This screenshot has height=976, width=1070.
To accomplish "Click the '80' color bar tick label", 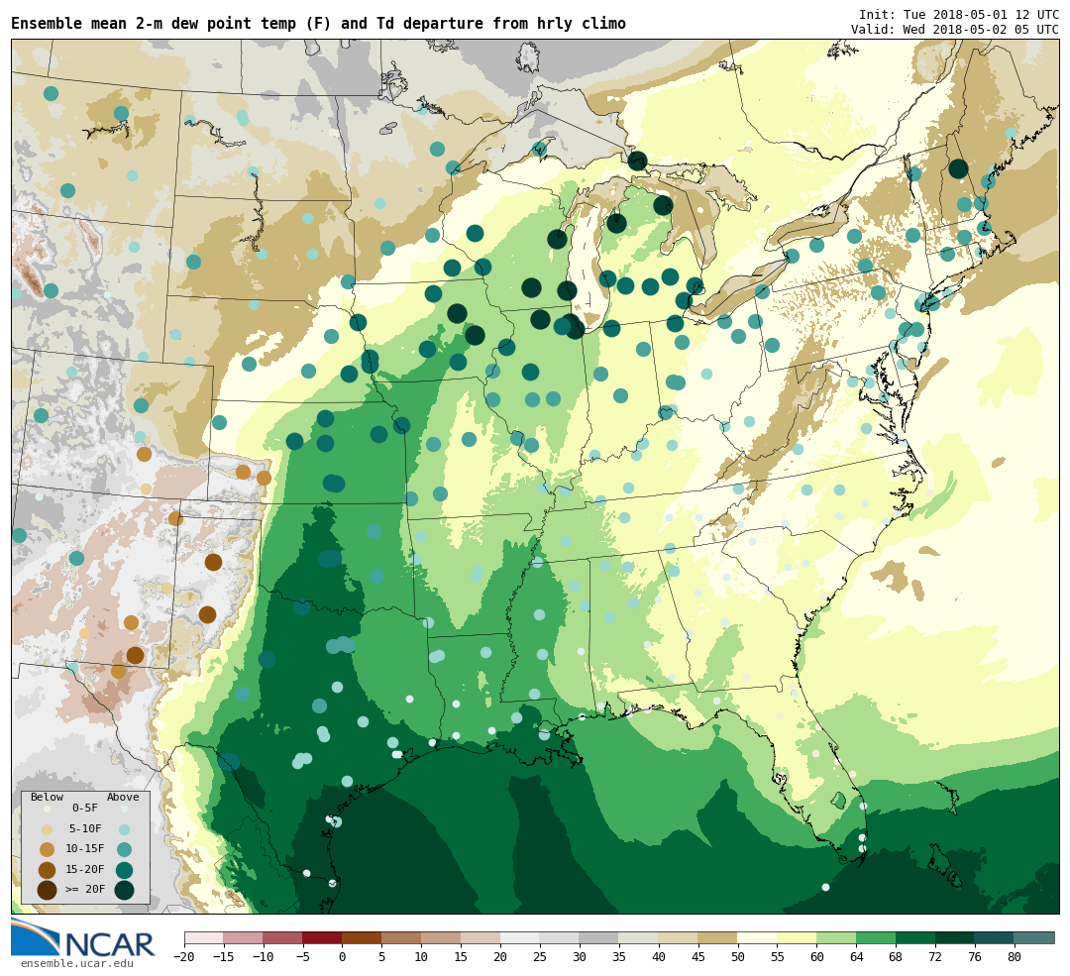I will pyautogui.click(x=1015, y=957).
